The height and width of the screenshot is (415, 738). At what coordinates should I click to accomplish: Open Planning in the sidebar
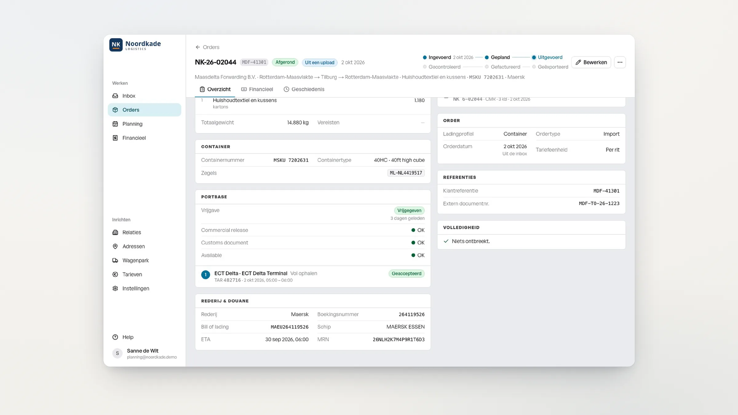(x=145, y=124)
